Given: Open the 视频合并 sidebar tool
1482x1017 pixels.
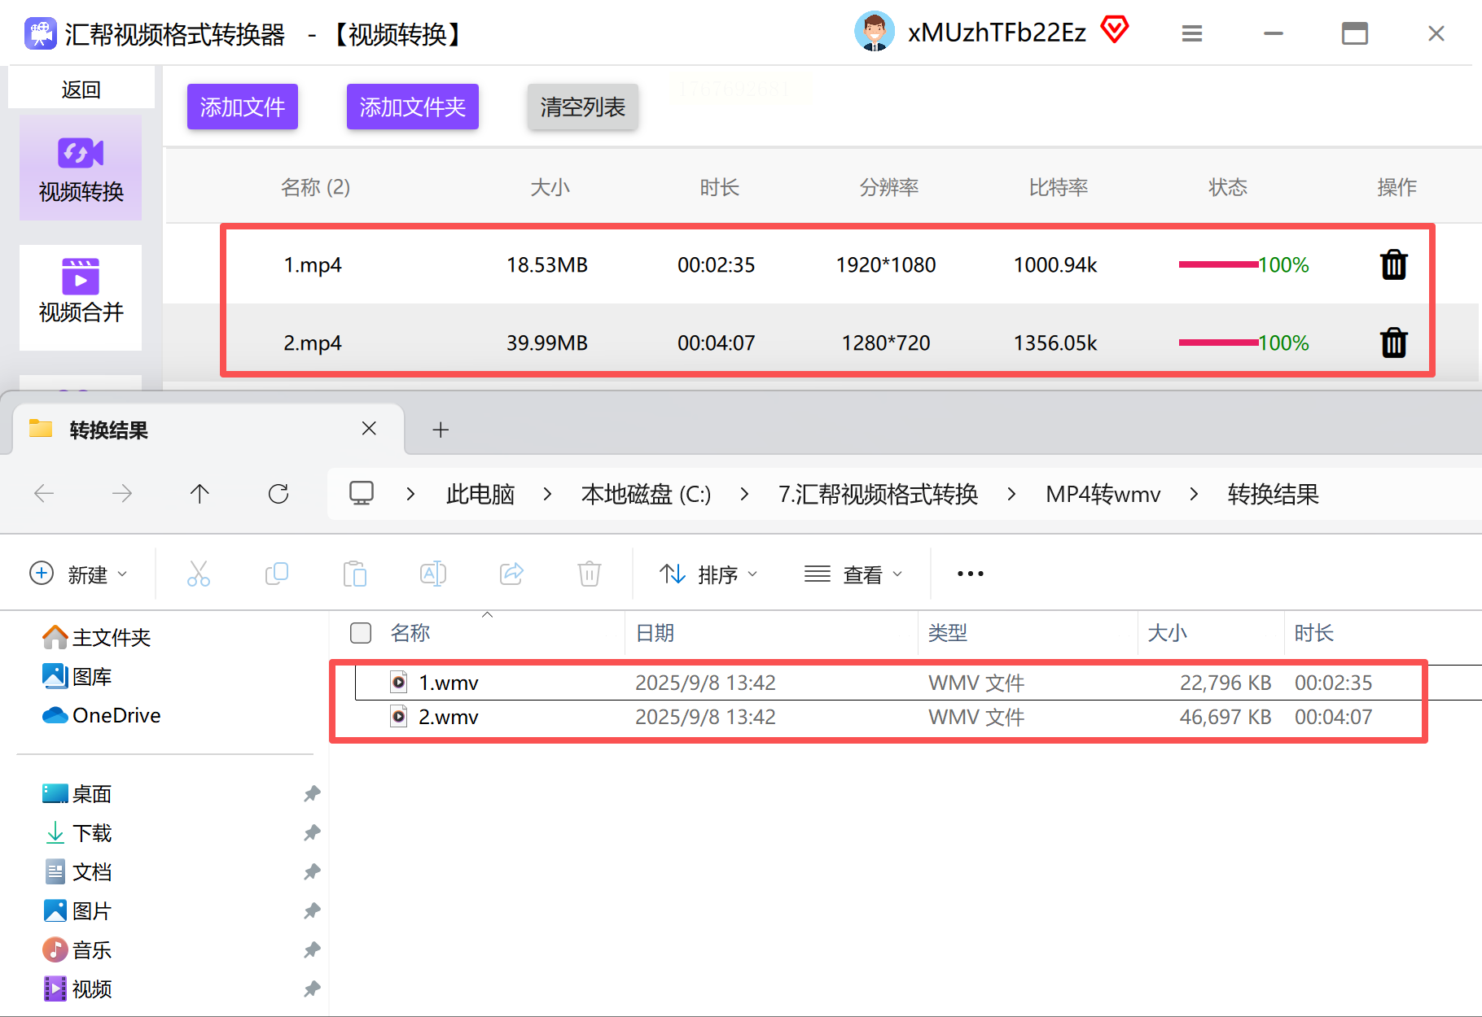Looking at the screenshot, I should point(81,297).
